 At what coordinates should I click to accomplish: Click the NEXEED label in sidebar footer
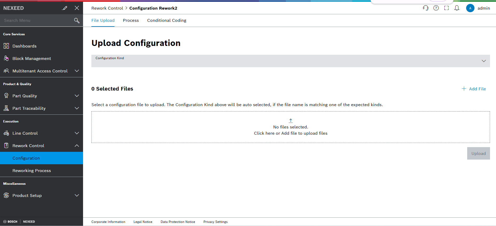tap(29, 222)
